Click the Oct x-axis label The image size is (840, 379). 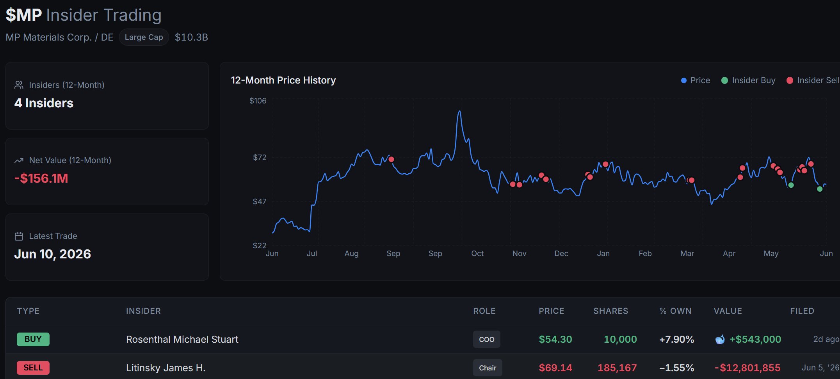[477, 253]
